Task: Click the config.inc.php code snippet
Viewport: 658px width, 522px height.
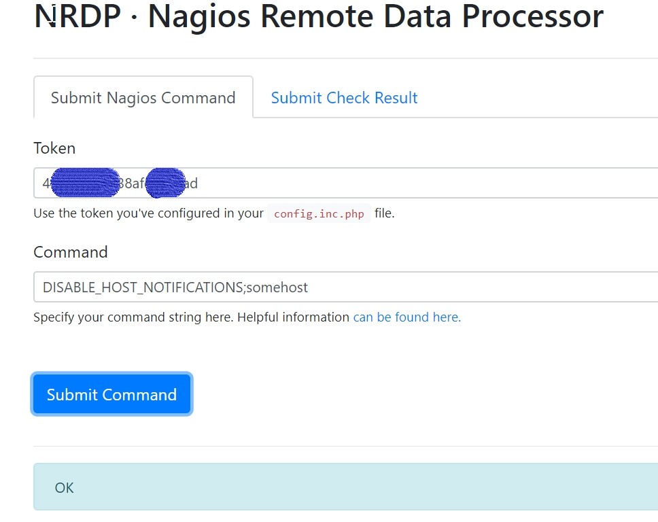Action: point(319,214)
